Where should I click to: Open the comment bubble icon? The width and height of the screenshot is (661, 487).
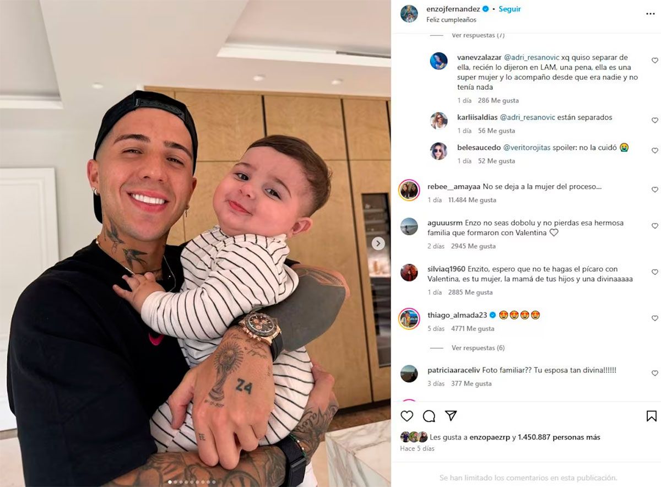click(x=429, y=416)
